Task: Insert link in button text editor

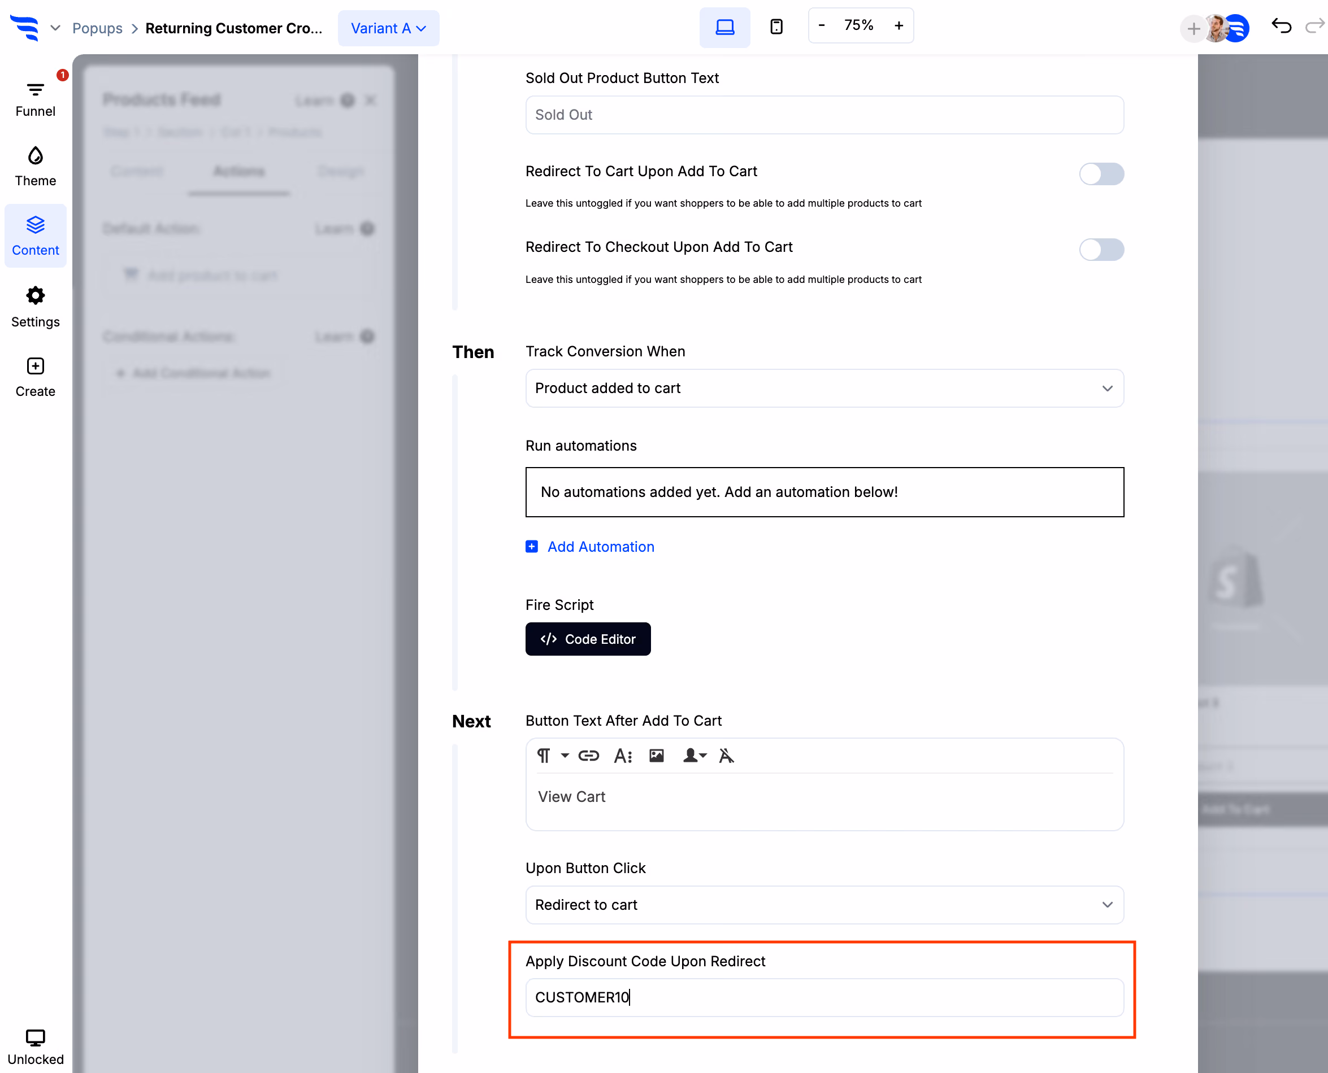Action: pyautogui.click(x=588, y=755)
